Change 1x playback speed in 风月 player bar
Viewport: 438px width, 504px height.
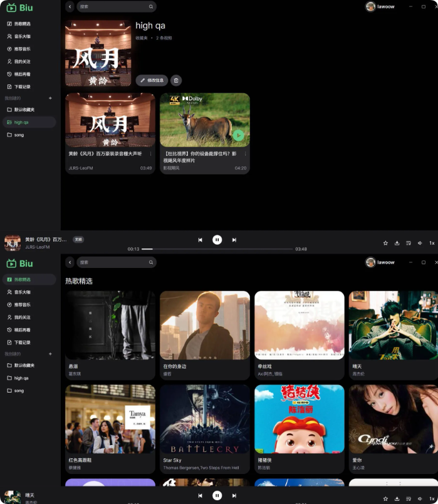pyautogui.click(x=432, y=243)
